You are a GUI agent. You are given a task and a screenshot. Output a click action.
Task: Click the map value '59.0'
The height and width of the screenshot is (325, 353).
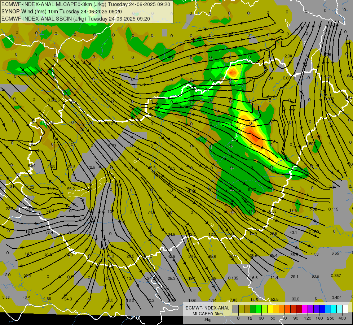click(x=109, y=300)
